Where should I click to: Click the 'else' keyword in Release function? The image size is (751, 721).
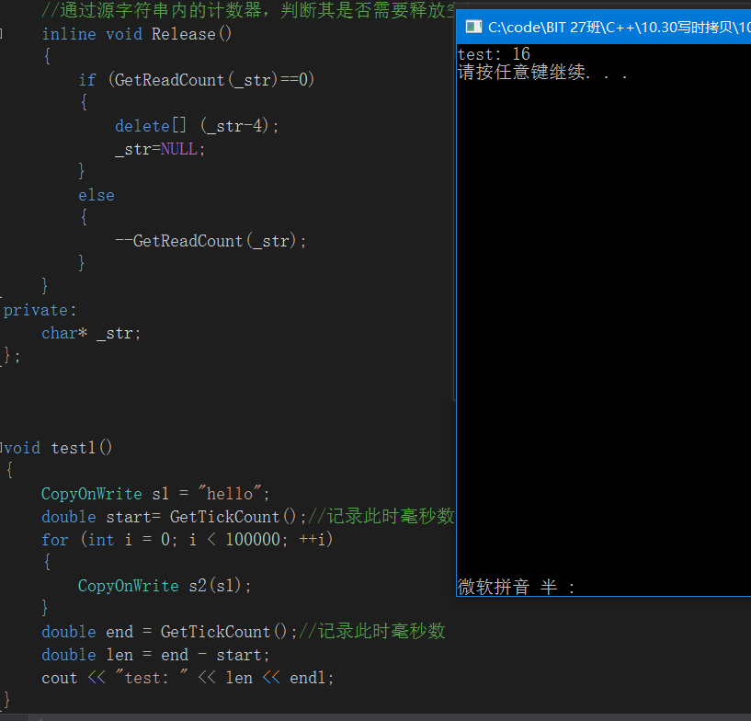click(97, 195)
